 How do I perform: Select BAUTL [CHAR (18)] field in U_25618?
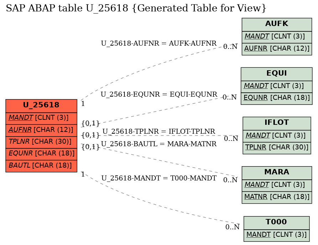point(41,166)
